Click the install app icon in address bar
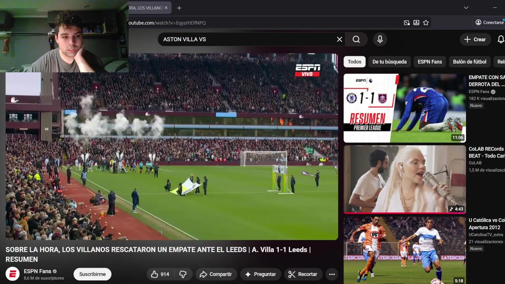The width and height of the screenshot is (505, 284). tap(407, 23)
